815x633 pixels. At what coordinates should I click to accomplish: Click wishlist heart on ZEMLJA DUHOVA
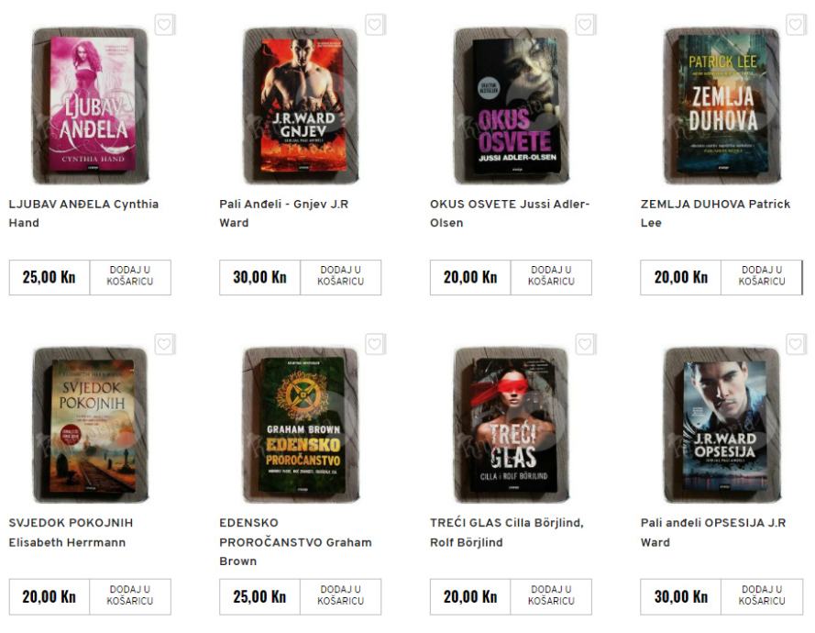tap(797, 25)
